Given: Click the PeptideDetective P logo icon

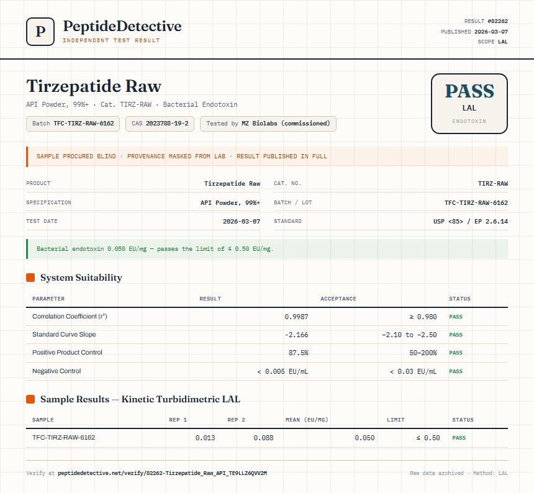Looking at the screenshot, I should pos(40,32).
